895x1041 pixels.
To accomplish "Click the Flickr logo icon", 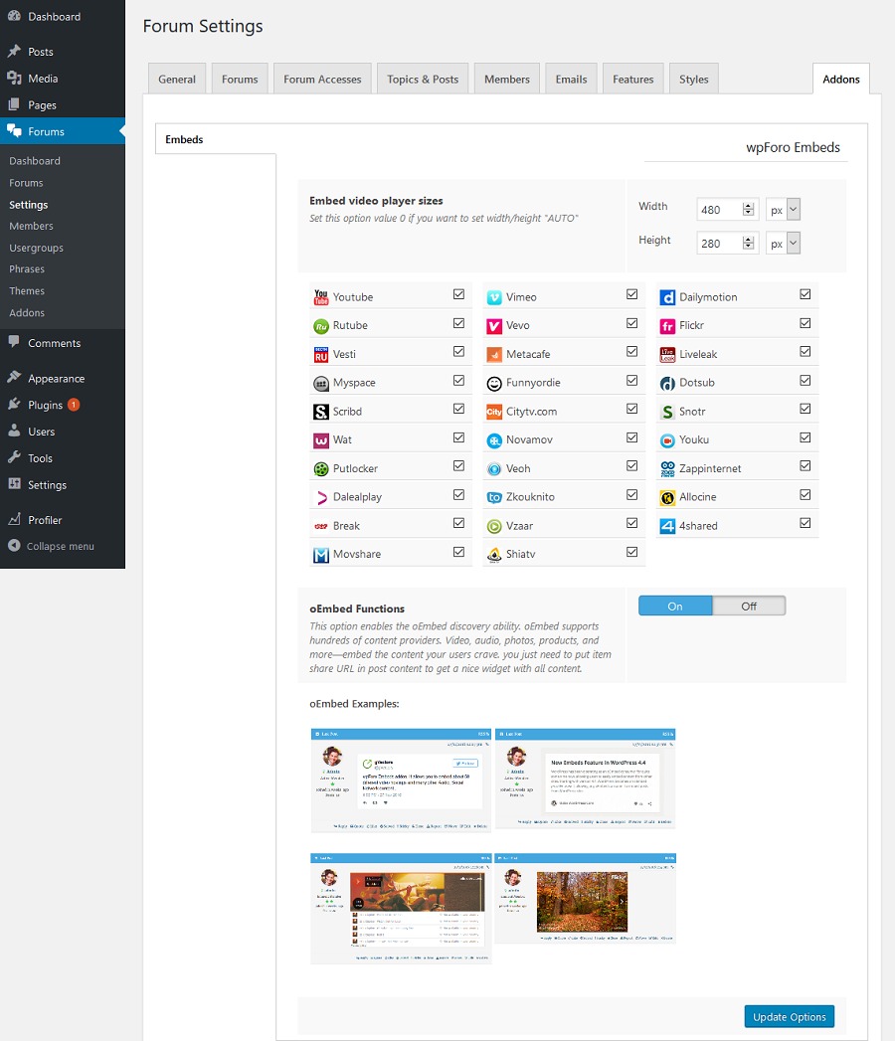I will pyautogui.click(x=668, y=326).
